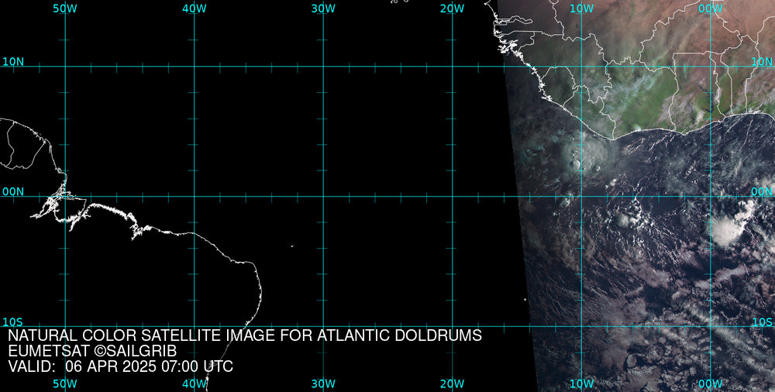Click the 10N latitude label on the right edge
This screenshot has height=392, width=775.
pyautogui.click(x=762, y=62)
